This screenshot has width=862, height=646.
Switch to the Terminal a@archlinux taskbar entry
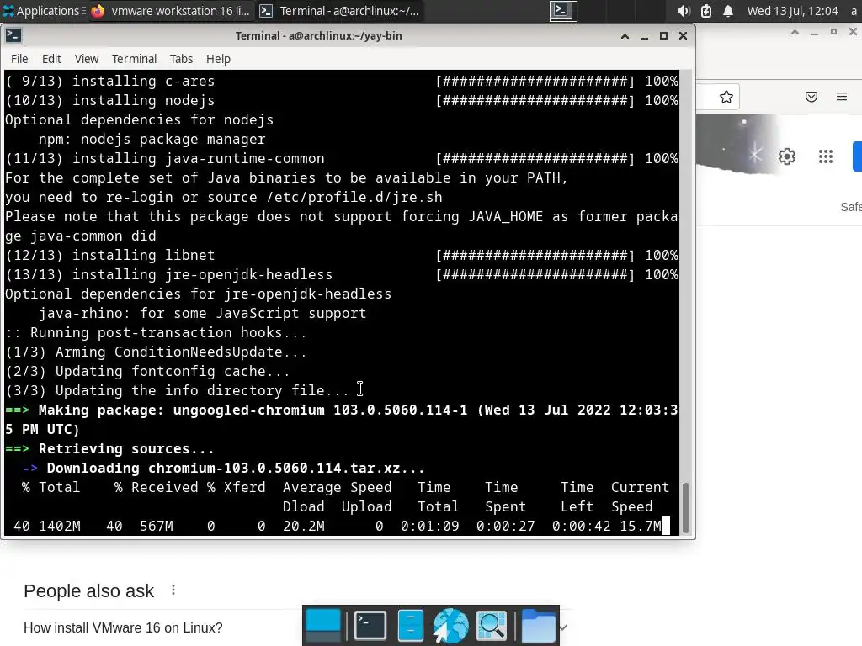[340, 11]
